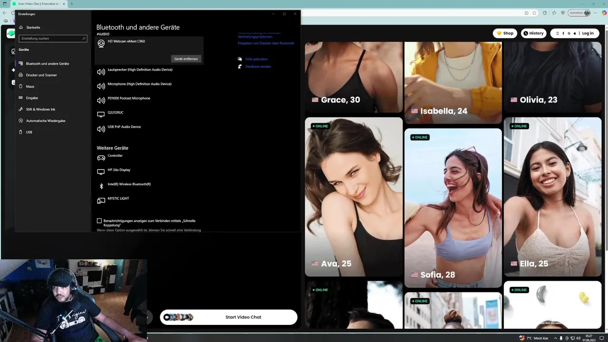This screenshot has height=342, width=608.
Task: Open the Copilot icon in the browser toolbar
Action: click(604, 13)
